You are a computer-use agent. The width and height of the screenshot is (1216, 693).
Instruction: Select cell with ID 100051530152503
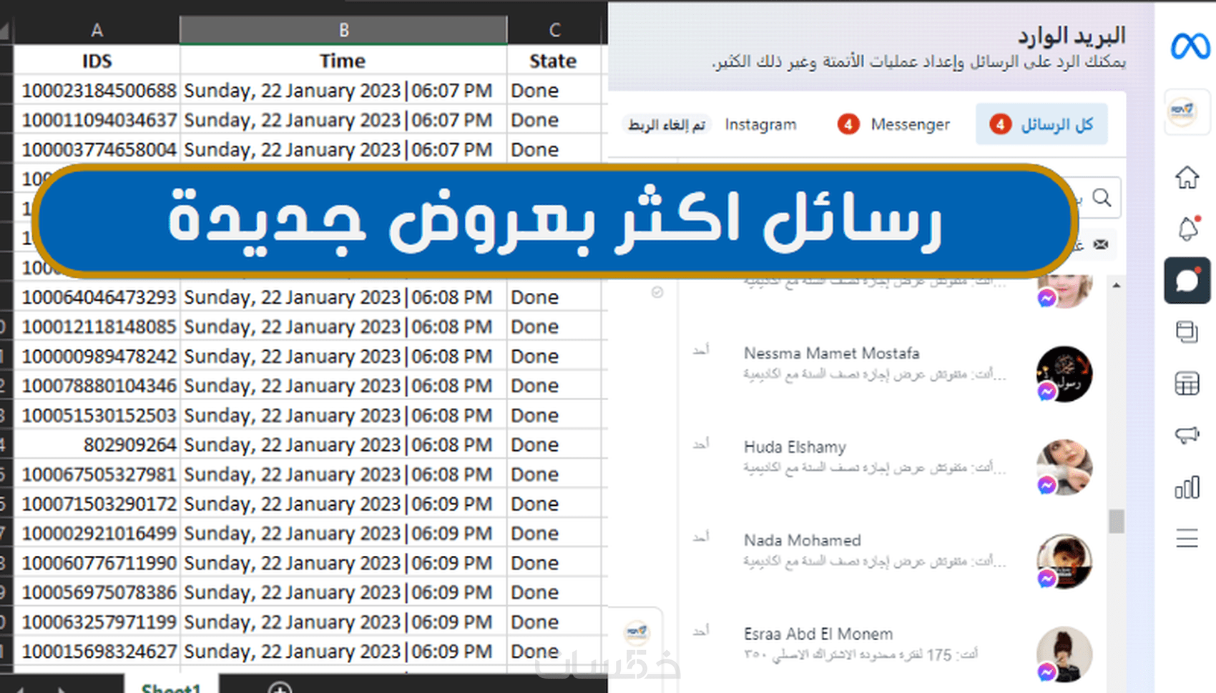(97, 415)
